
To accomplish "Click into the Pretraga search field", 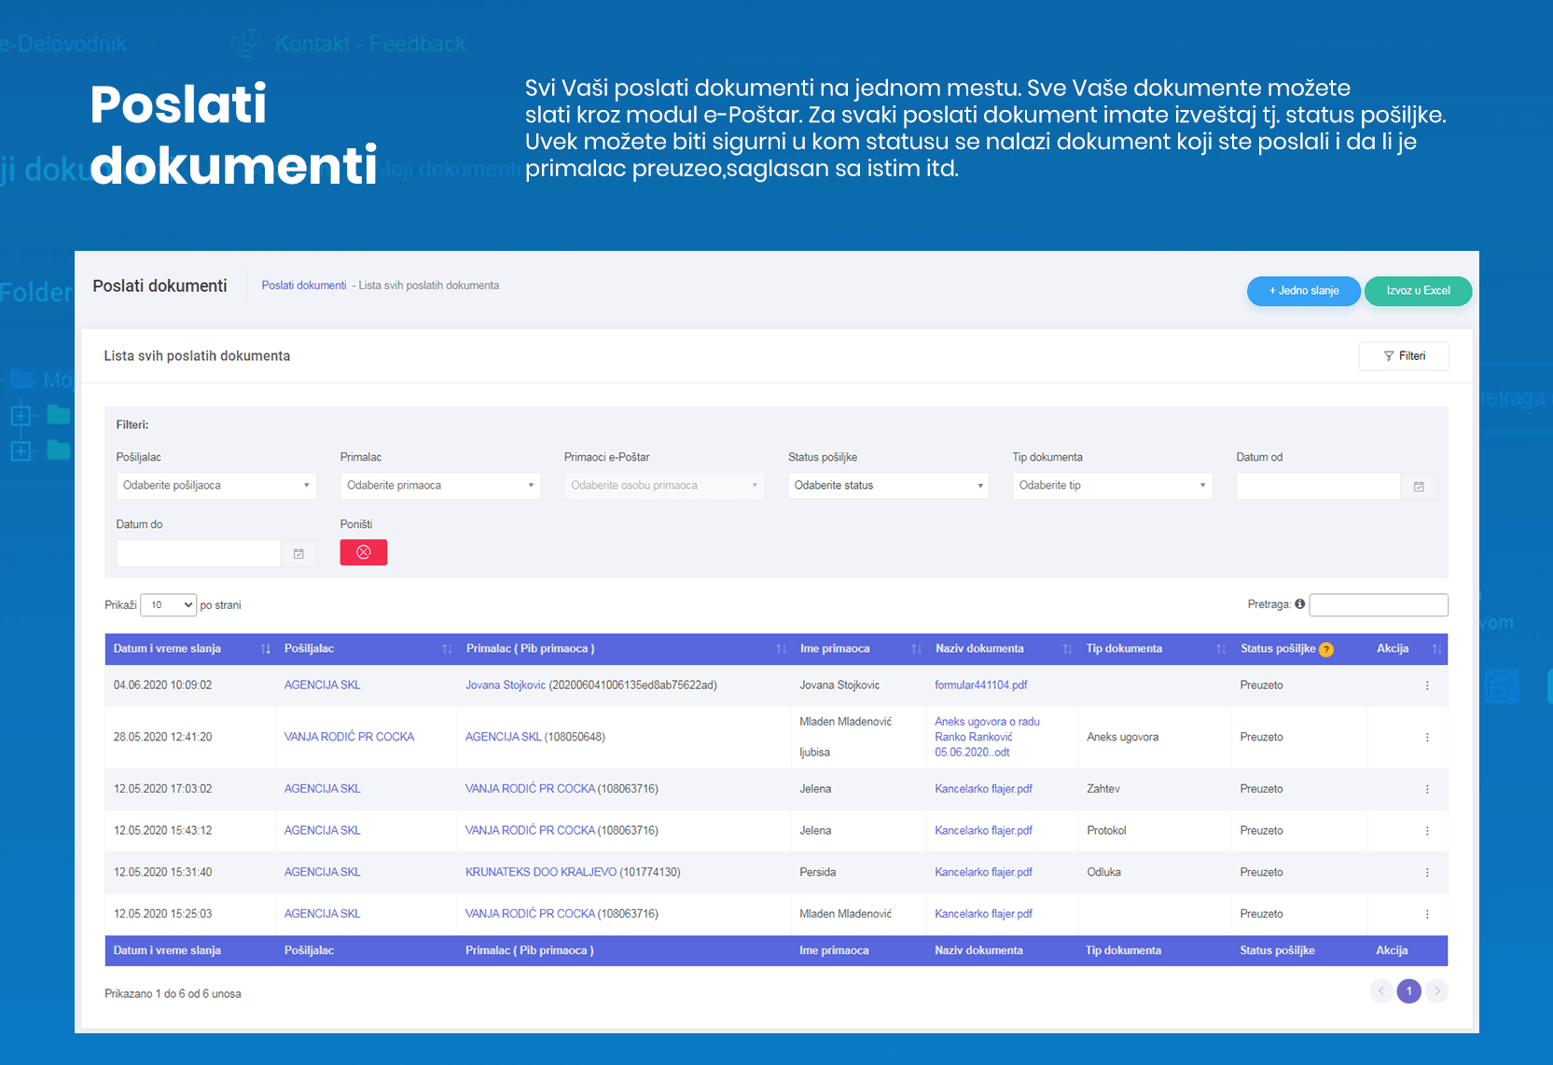I will 1378,605.
